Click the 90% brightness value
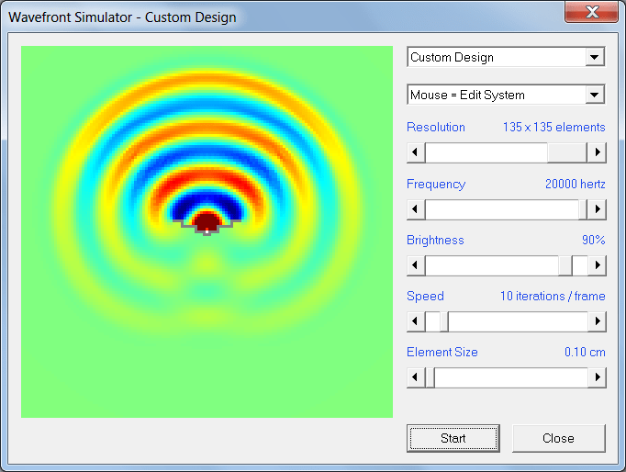The image size is (626, 472). coord(594,240)
